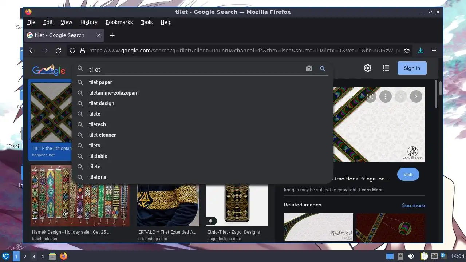Open the Firefox hamburger application menu
The width and height of the screenshot is (466, 262).
click(x=434, y=51)
